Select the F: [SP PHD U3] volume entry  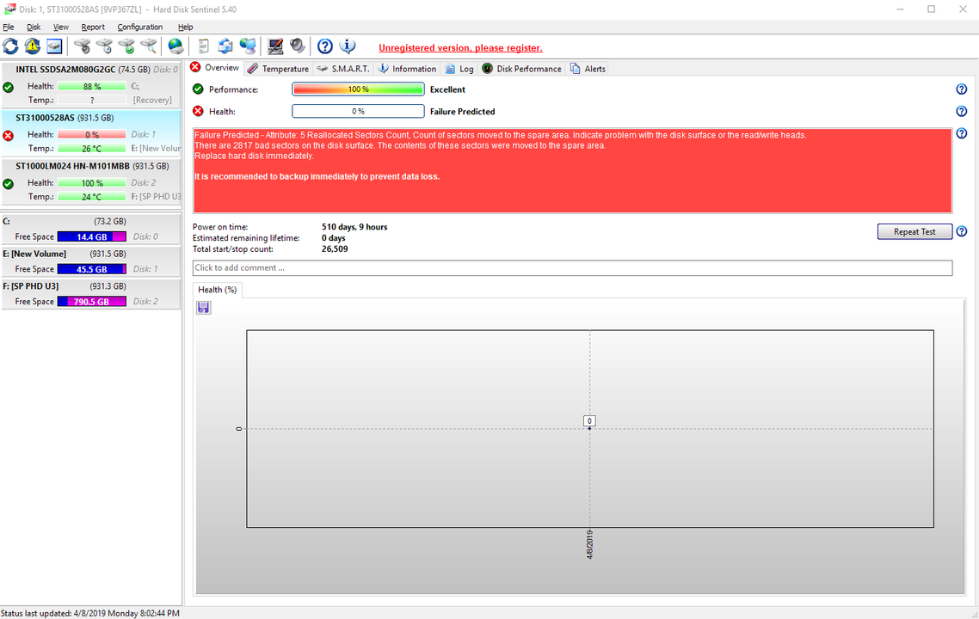coord(91,294)
